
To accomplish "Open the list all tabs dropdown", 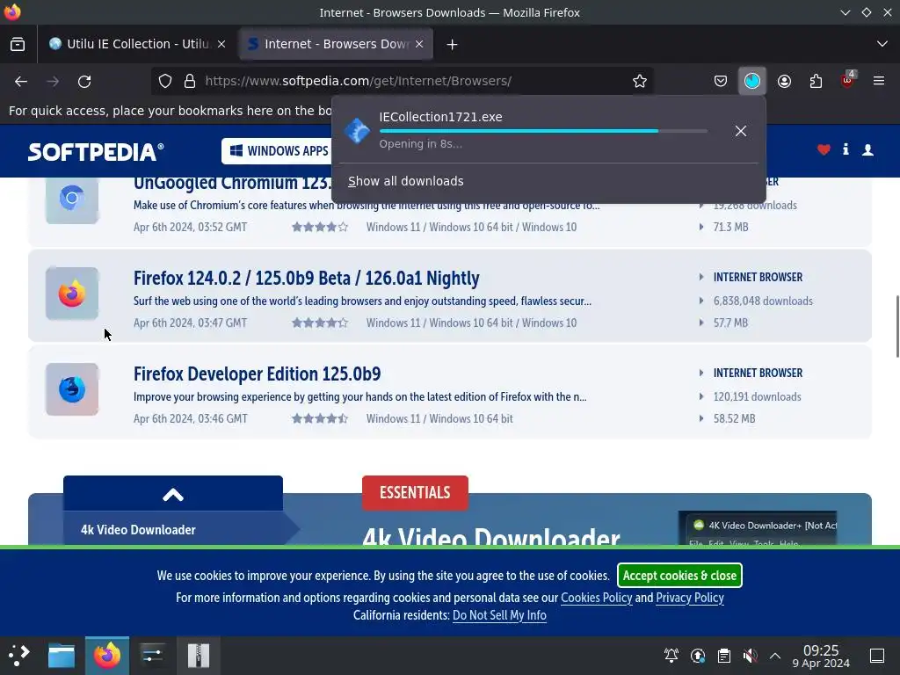I will 882,44.
